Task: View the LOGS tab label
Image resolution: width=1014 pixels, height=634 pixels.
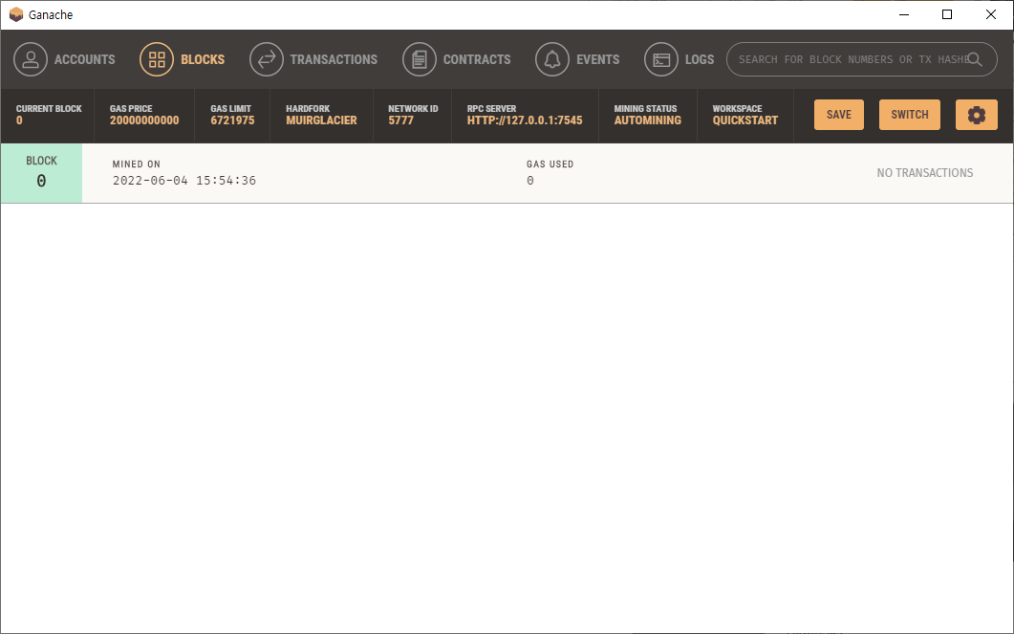Action: pos(700,59)
